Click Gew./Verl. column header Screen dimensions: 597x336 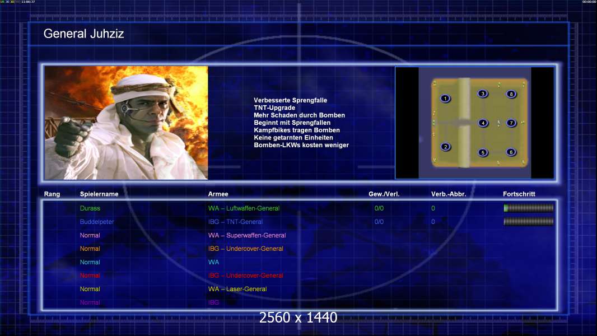[x=384, y=194]
